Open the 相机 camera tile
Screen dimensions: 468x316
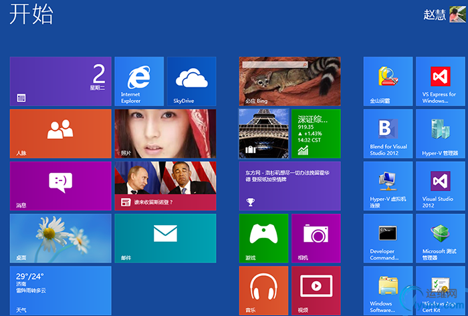[316, 237]
